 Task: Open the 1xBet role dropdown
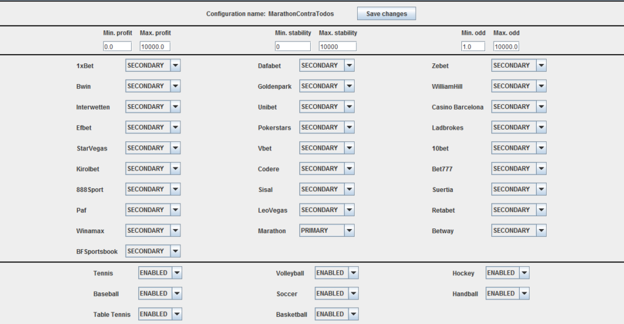click(153, 66)
